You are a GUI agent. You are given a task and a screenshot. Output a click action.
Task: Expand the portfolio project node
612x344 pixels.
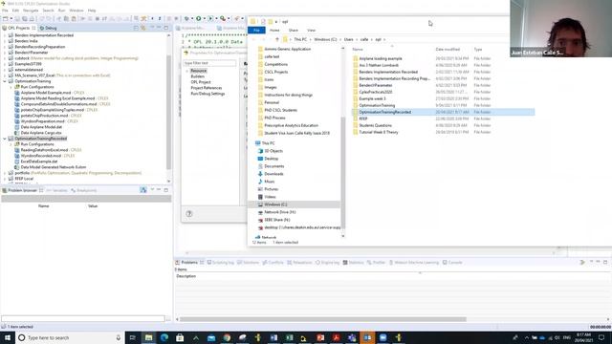[5, 173]
